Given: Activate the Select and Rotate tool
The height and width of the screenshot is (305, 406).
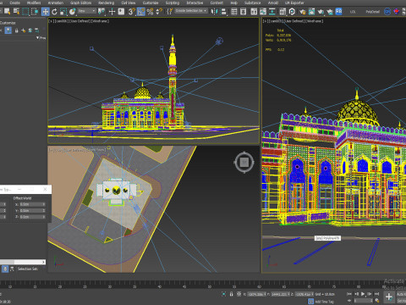Looking at the screenshot, I should pyautogui.click(x=54, y=12).
